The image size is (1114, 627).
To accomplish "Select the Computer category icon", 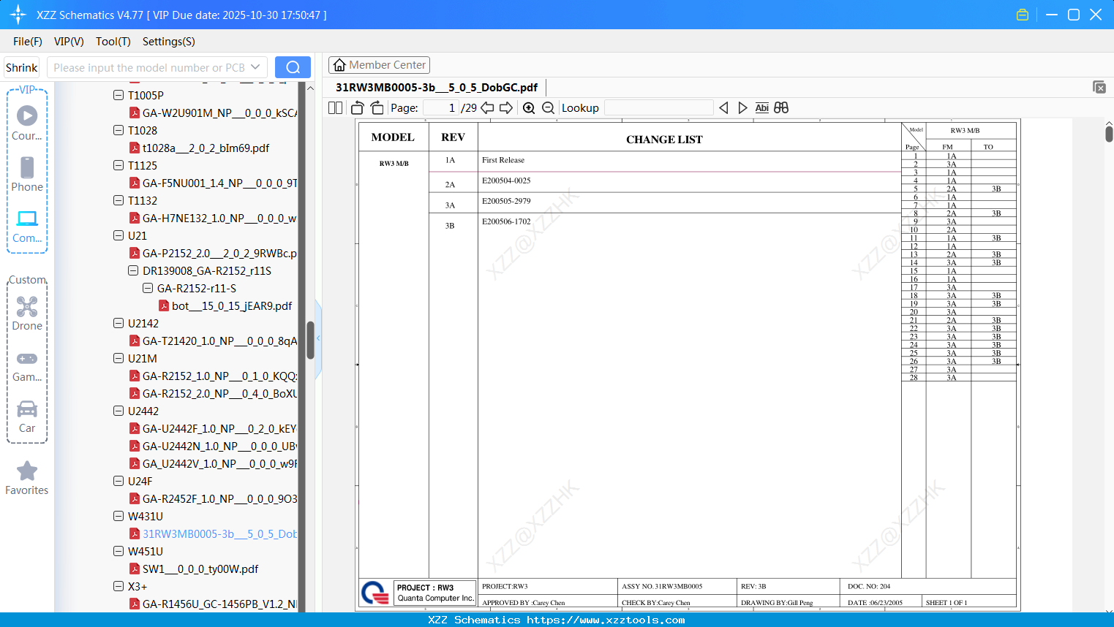I will coord(27,225).
